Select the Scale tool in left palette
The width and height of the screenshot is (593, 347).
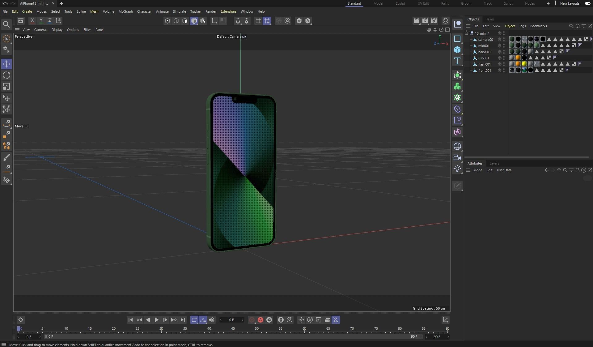[x=6, y=87]
